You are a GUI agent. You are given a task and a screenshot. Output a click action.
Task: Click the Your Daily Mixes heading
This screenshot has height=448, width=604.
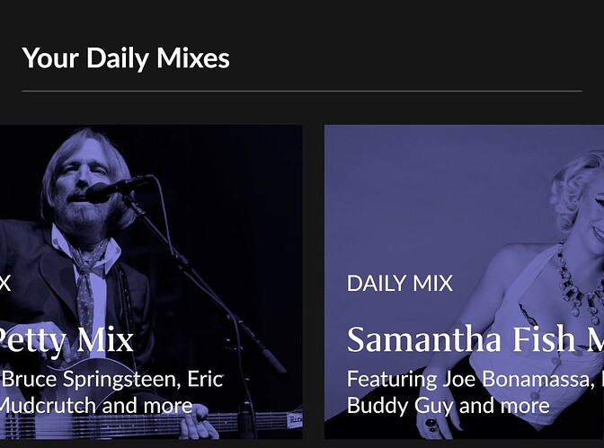(126, 58)
